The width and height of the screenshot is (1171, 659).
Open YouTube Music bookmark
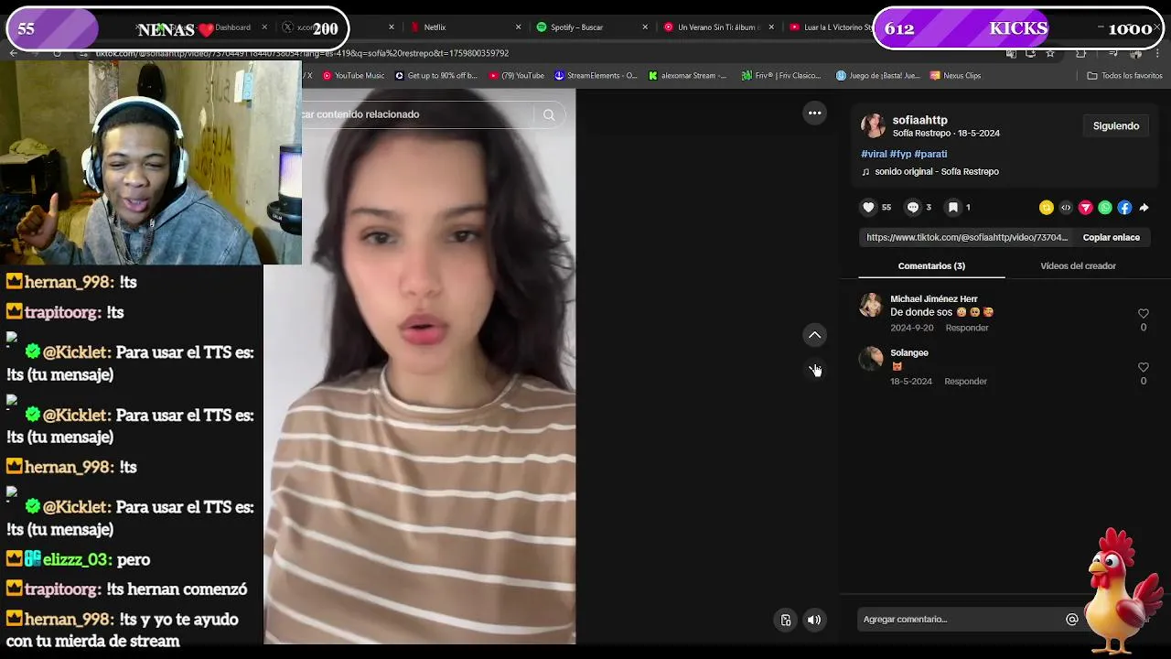click(353, 76)
